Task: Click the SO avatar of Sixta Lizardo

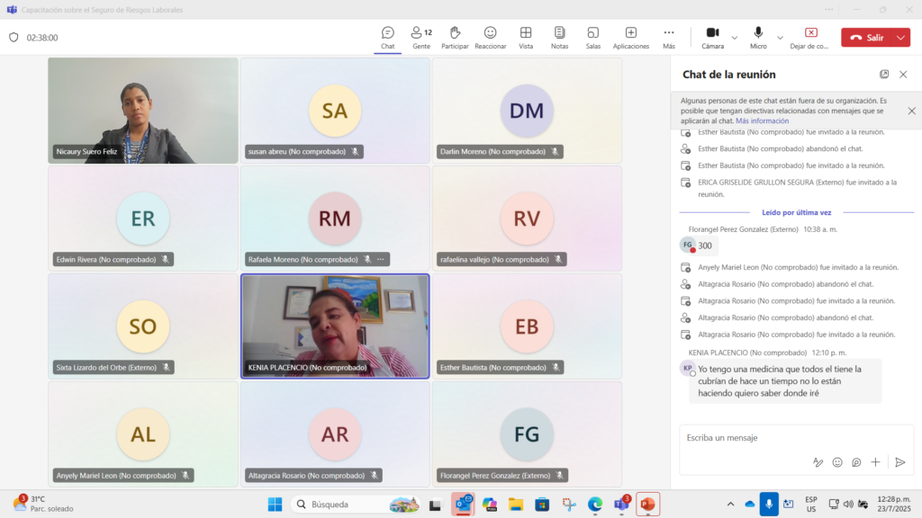Action: pyautogui.click(x=143, y=326)
